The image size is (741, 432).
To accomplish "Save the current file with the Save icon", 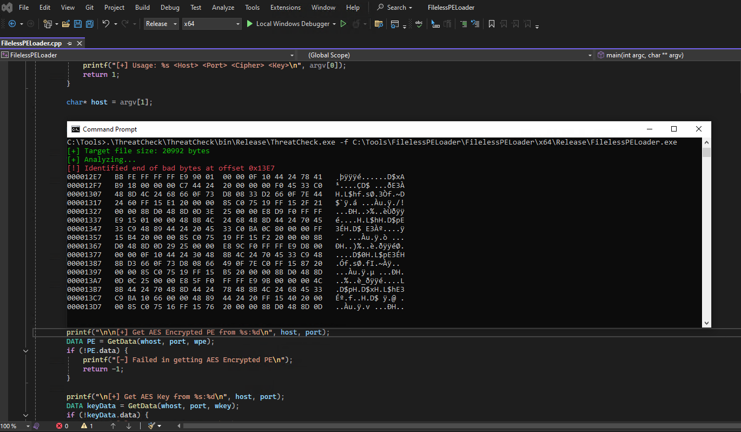I will (x=78, y=24).
